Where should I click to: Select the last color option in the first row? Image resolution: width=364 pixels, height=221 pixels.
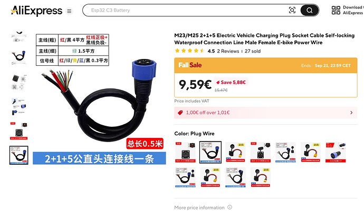(336, 152)
